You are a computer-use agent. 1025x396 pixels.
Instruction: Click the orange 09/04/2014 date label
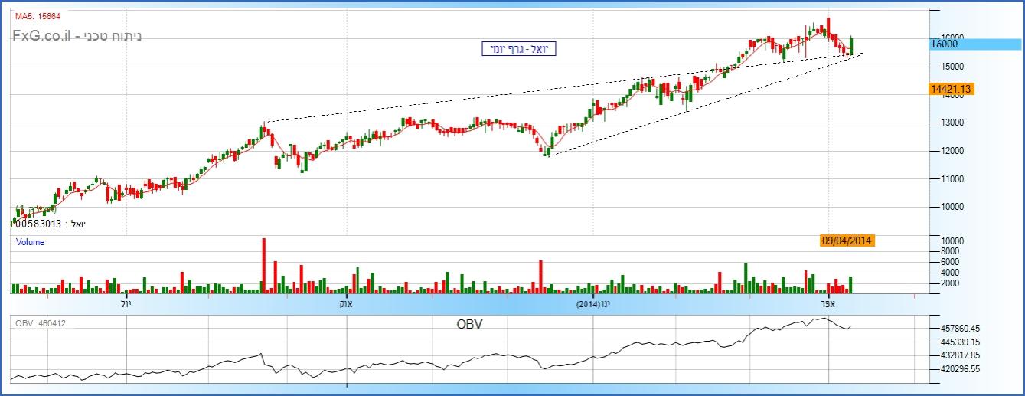coord(847,241)
